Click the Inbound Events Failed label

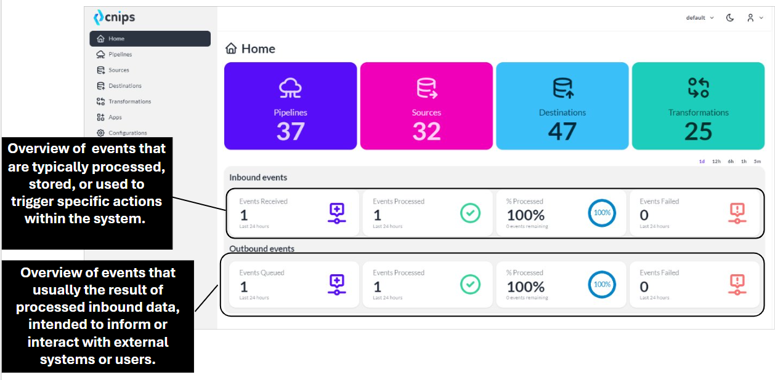659,202
